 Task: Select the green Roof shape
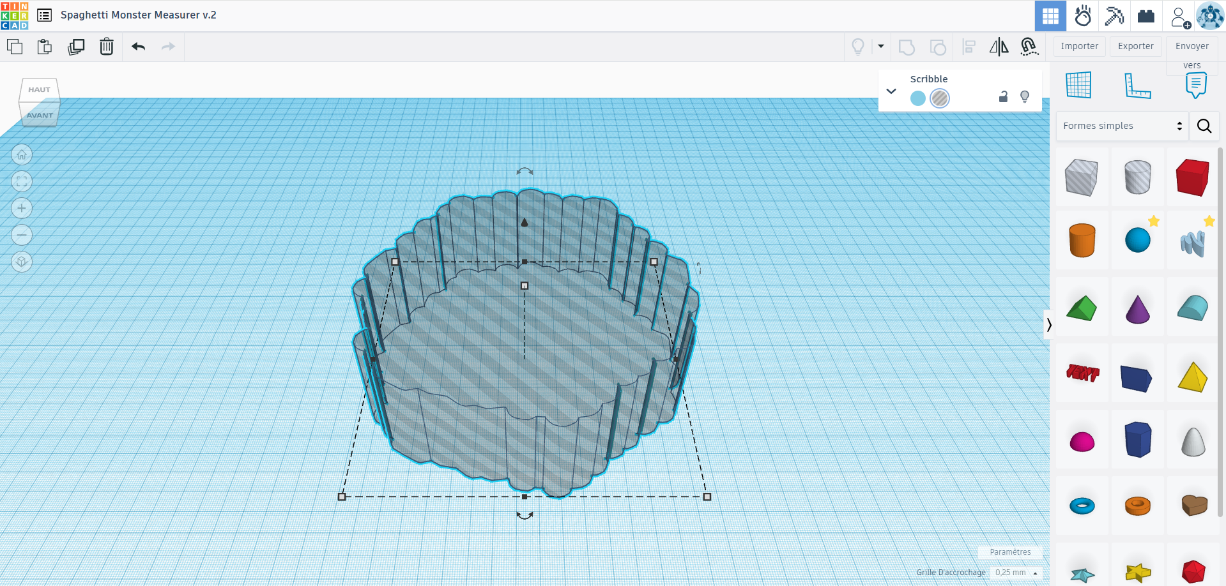click(x=1082, y=308)
